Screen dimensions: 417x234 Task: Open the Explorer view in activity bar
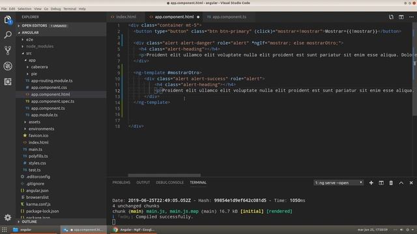coord(8,19)
